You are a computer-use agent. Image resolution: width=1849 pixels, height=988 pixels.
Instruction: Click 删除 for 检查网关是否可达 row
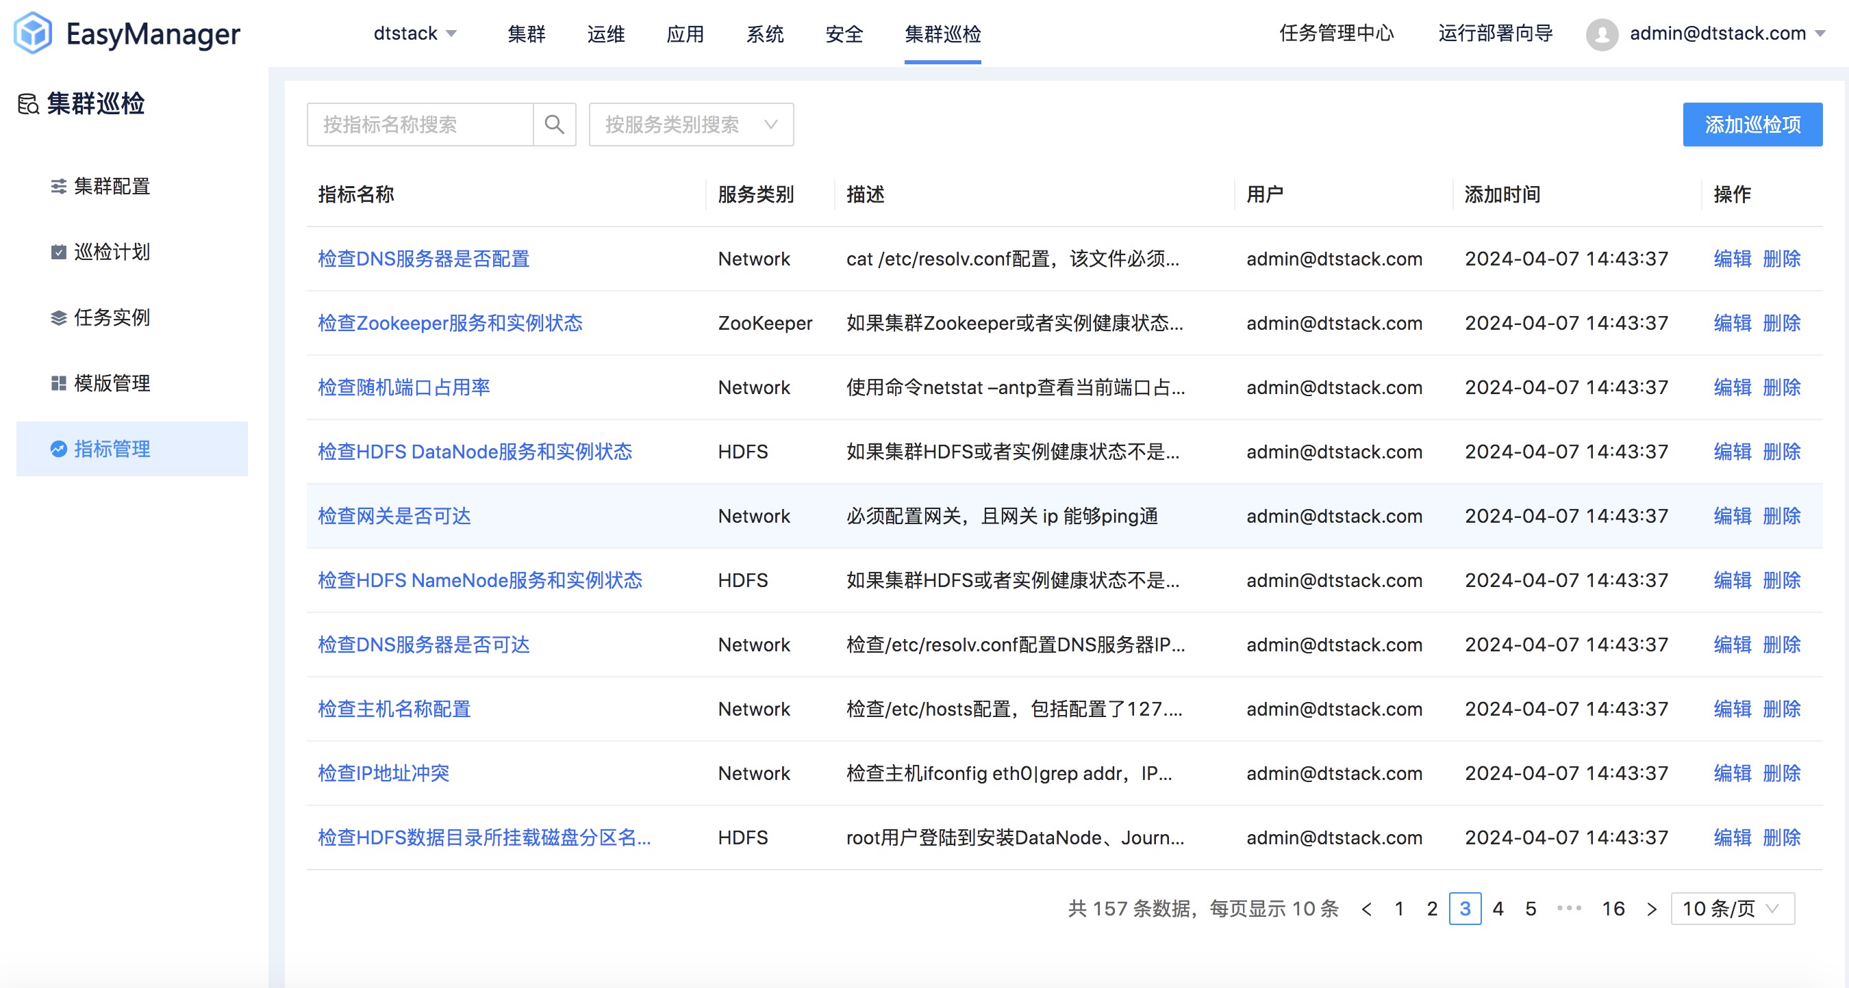tap(1781, 516)
